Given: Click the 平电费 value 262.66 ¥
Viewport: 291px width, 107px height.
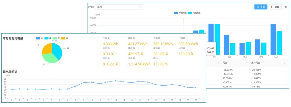Looking at the screenshot, I should (x=161, y=54).
